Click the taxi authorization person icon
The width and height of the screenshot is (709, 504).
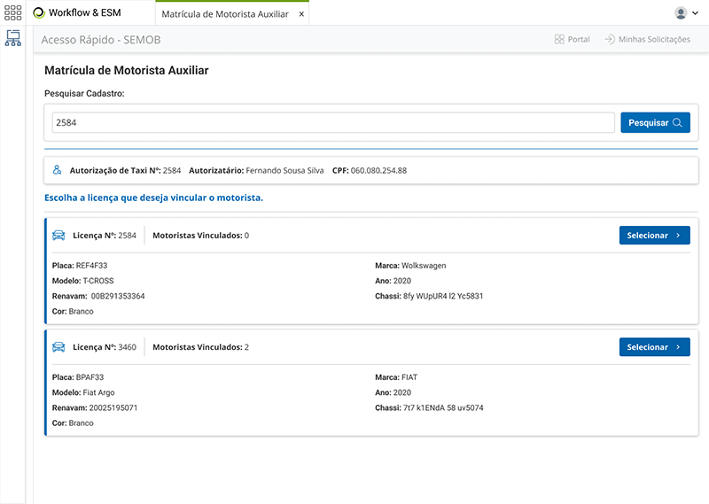click(x=57, y=169)
